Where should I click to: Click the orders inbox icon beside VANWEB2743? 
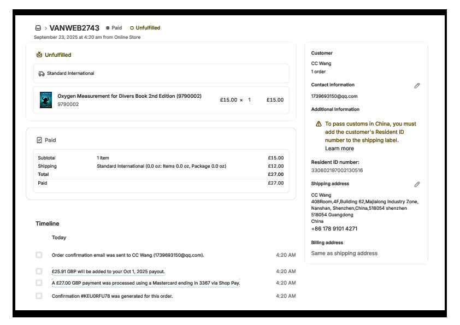(38, 28)
